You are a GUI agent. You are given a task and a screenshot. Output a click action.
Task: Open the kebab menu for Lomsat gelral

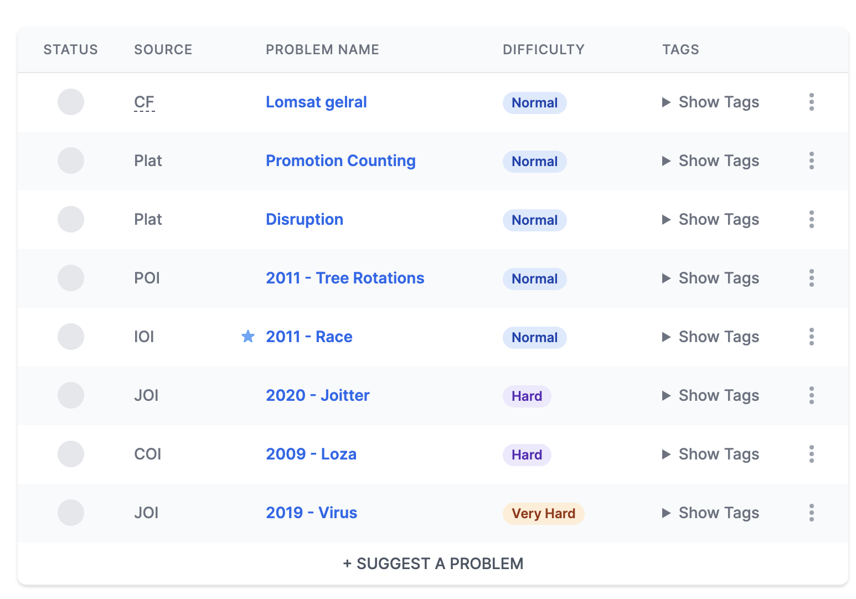811,102
